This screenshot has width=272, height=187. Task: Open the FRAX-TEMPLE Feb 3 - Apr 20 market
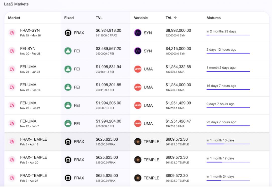33,157
